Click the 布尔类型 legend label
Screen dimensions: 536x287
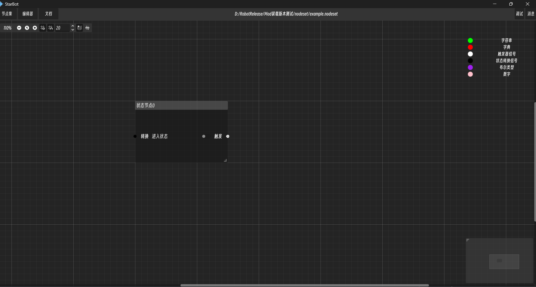507,67
